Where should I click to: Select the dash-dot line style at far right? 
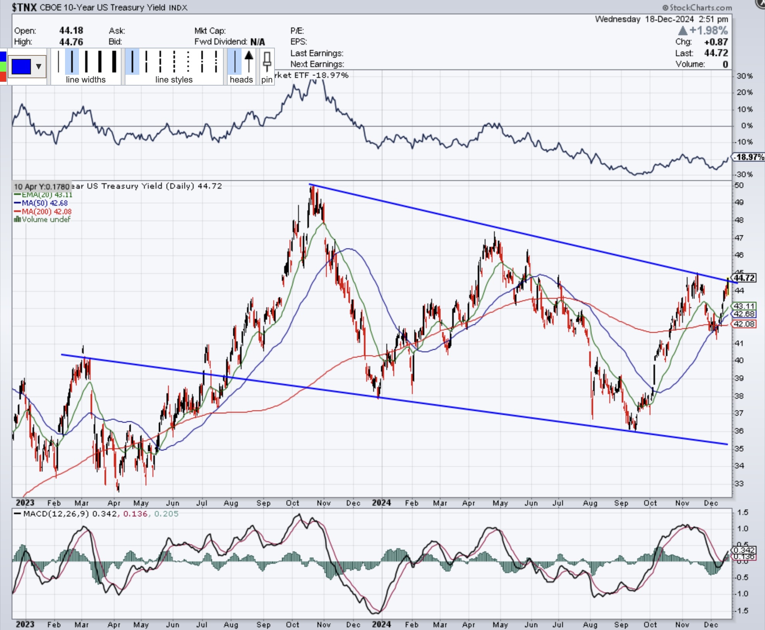pos(216,62)
